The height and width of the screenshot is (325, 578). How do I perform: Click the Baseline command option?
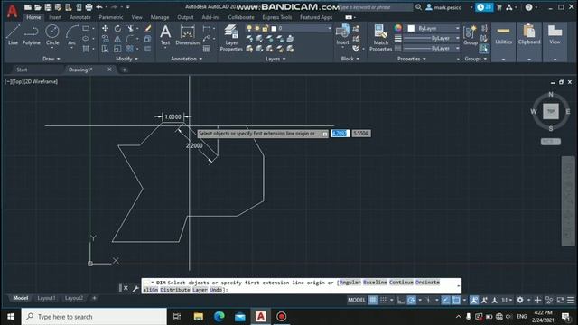pos(375,283)
